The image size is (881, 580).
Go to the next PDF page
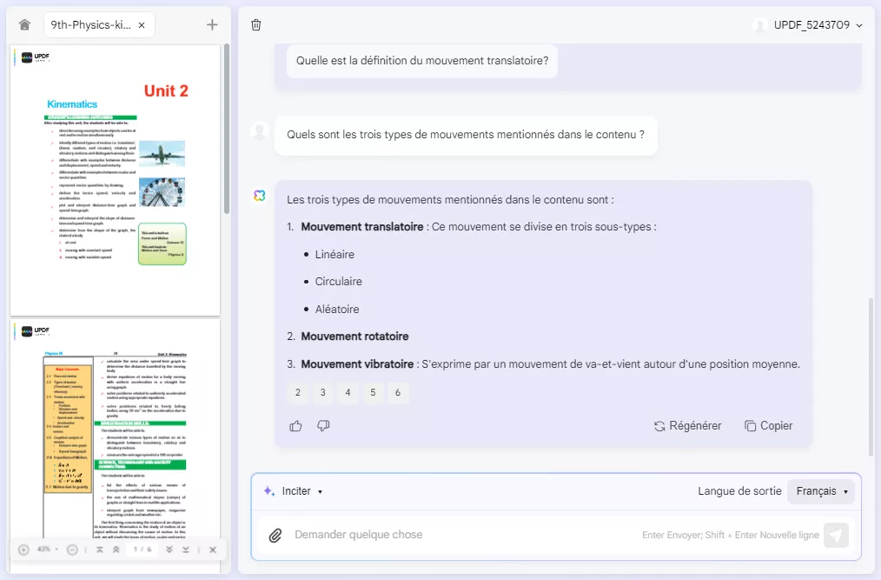169,549
